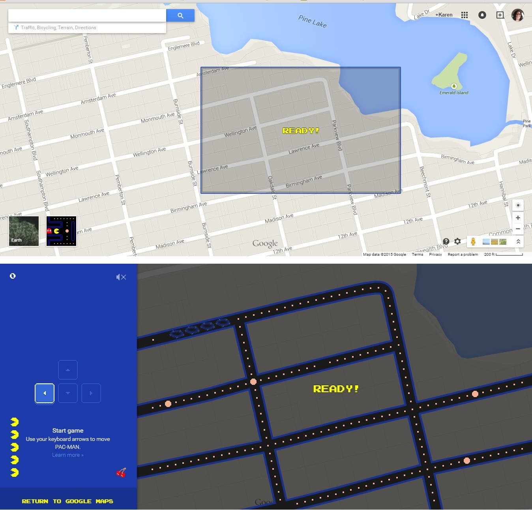Launch Pac-Man mode thumbnail
This screenshot has width=532, height=510.
(61, 231)
